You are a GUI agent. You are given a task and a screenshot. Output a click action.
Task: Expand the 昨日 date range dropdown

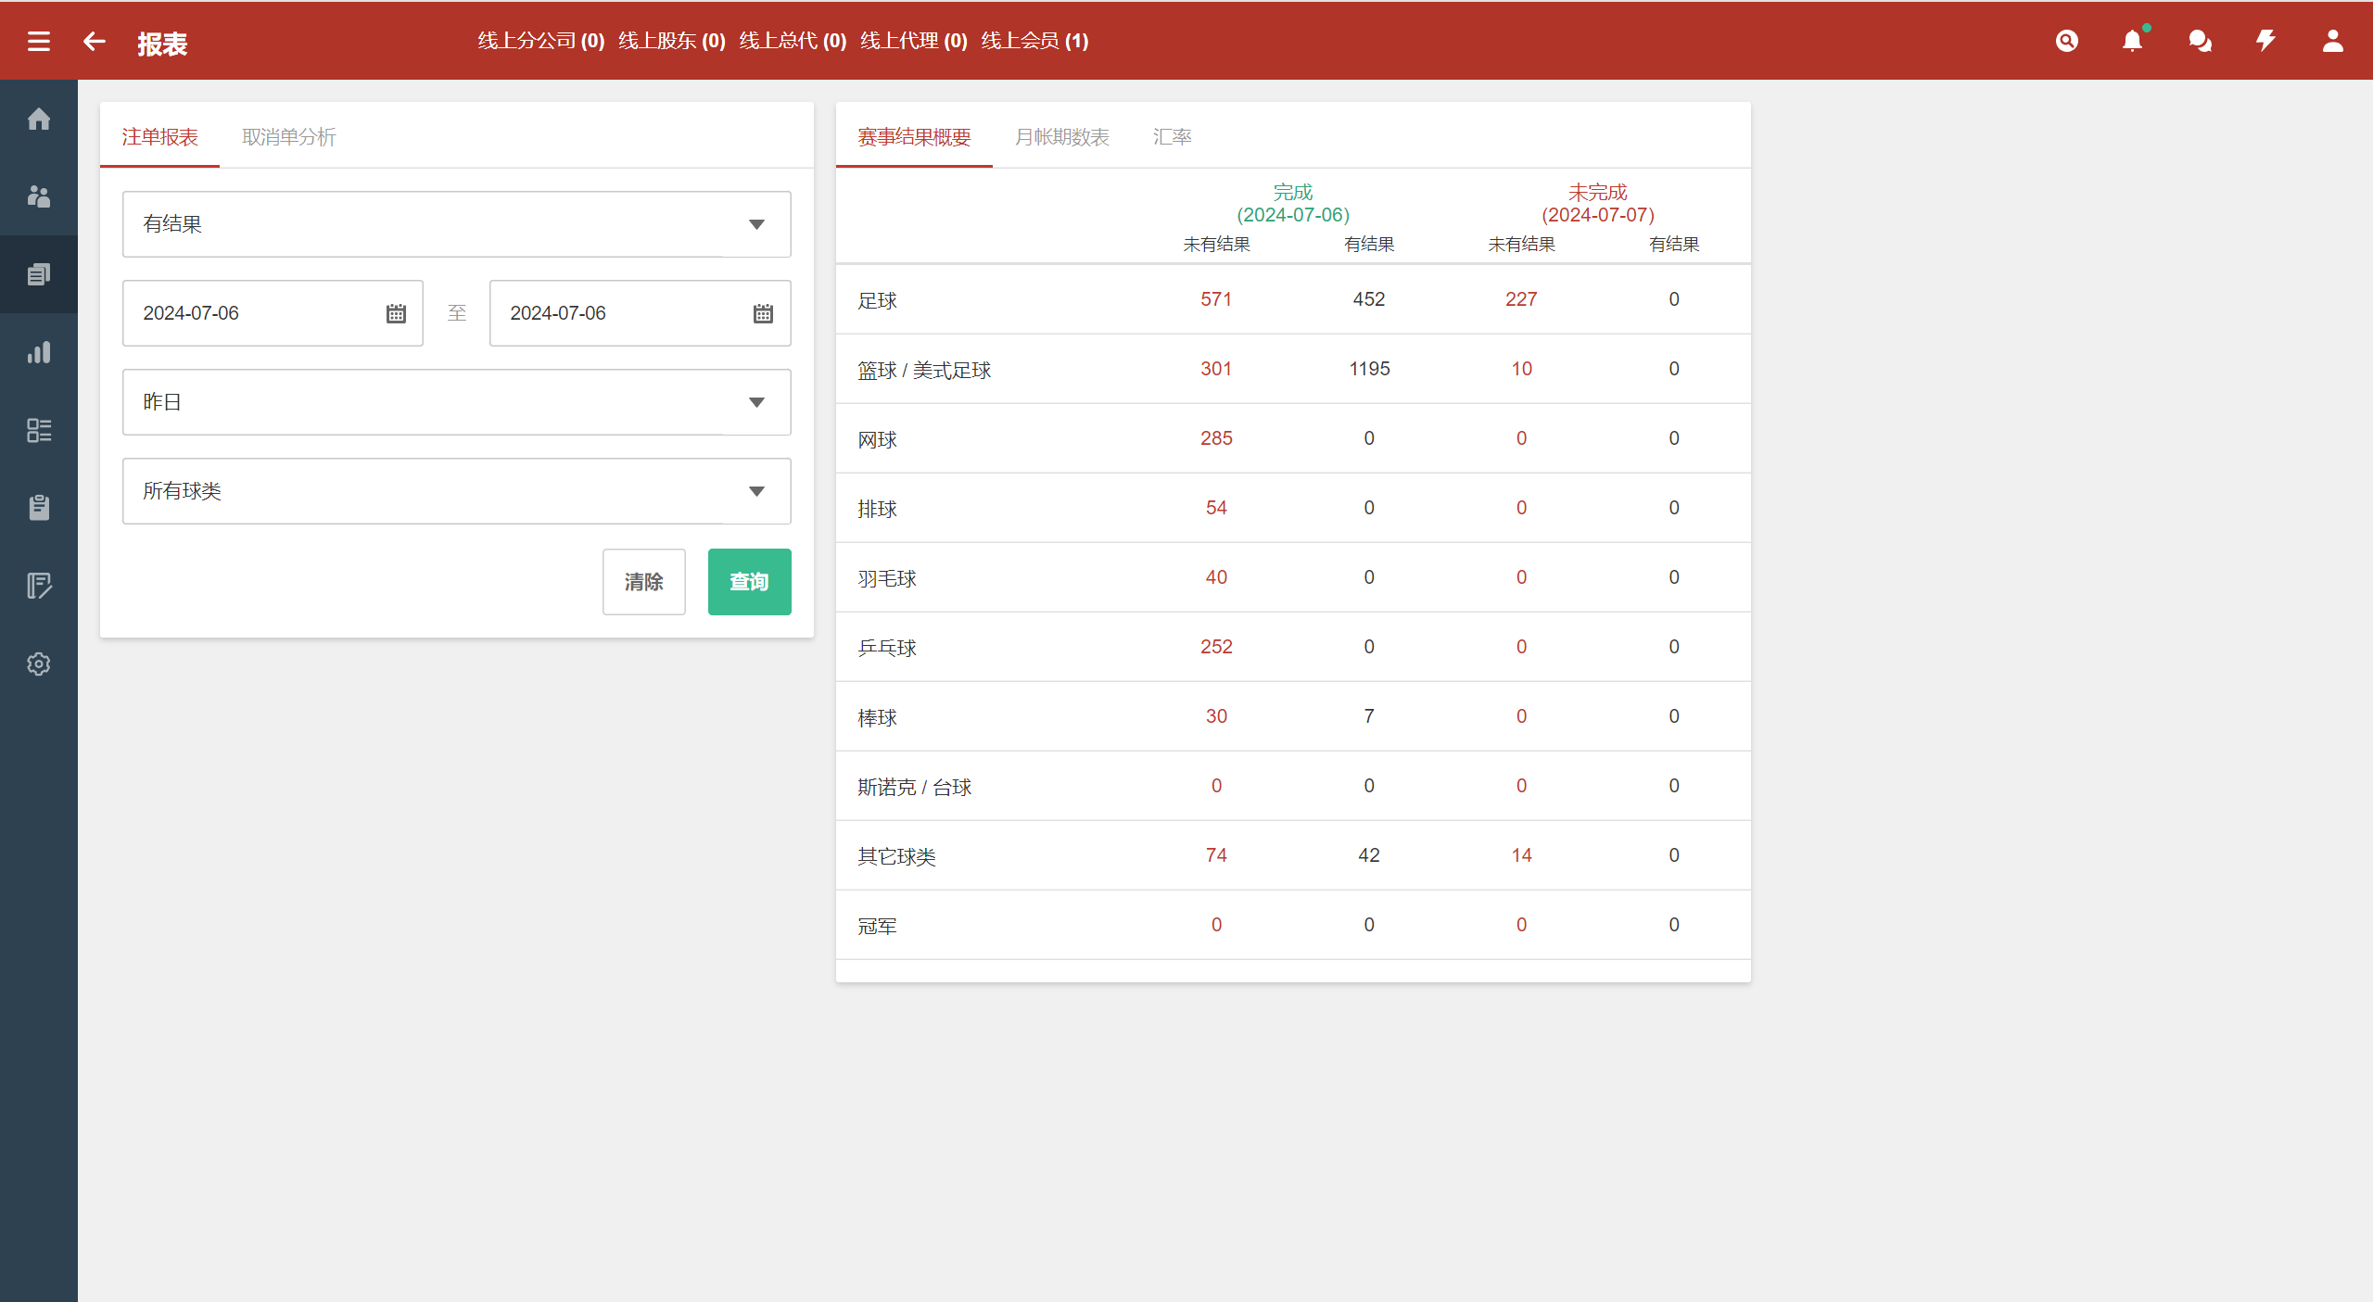[456, 402]
